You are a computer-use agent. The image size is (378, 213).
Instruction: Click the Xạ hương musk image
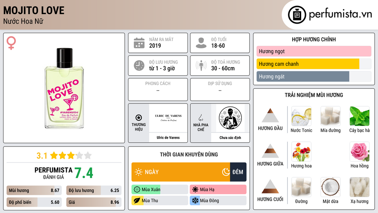(x=360, y=187)
